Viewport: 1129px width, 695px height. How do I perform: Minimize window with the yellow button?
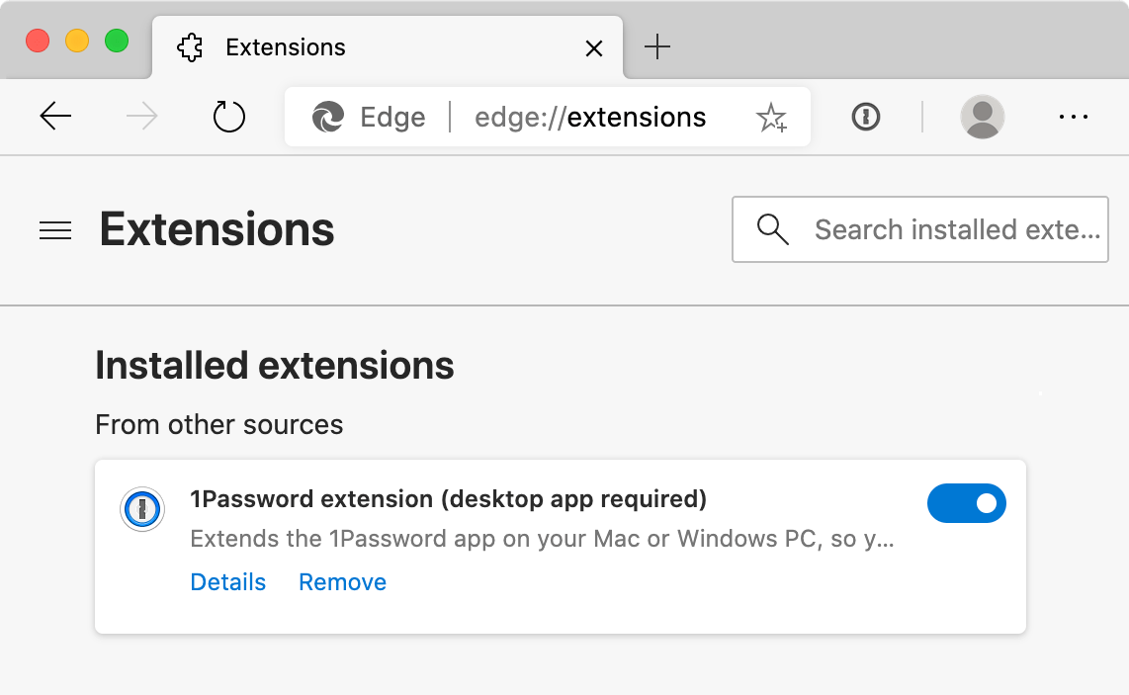(x=77, y=42)
